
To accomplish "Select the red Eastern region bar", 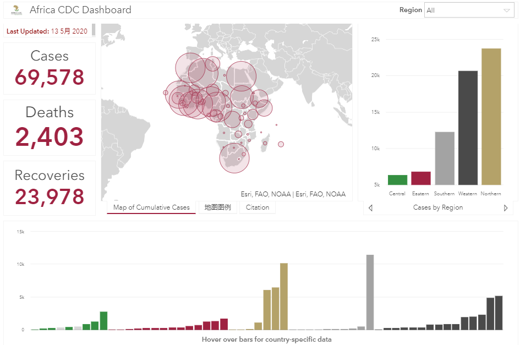I will click(421, 178).
